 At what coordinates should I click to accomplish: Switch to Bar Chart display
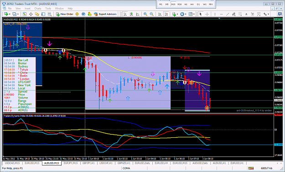tap(125, 14)
